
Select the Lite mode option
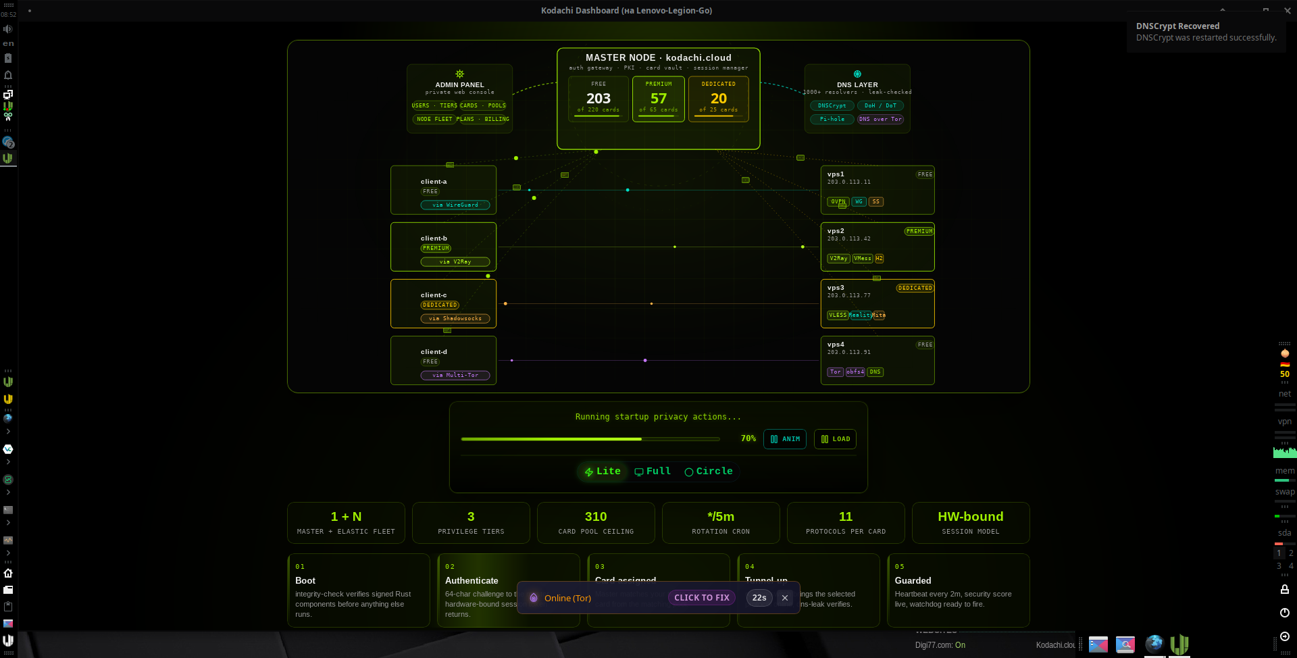click(603, 472)
